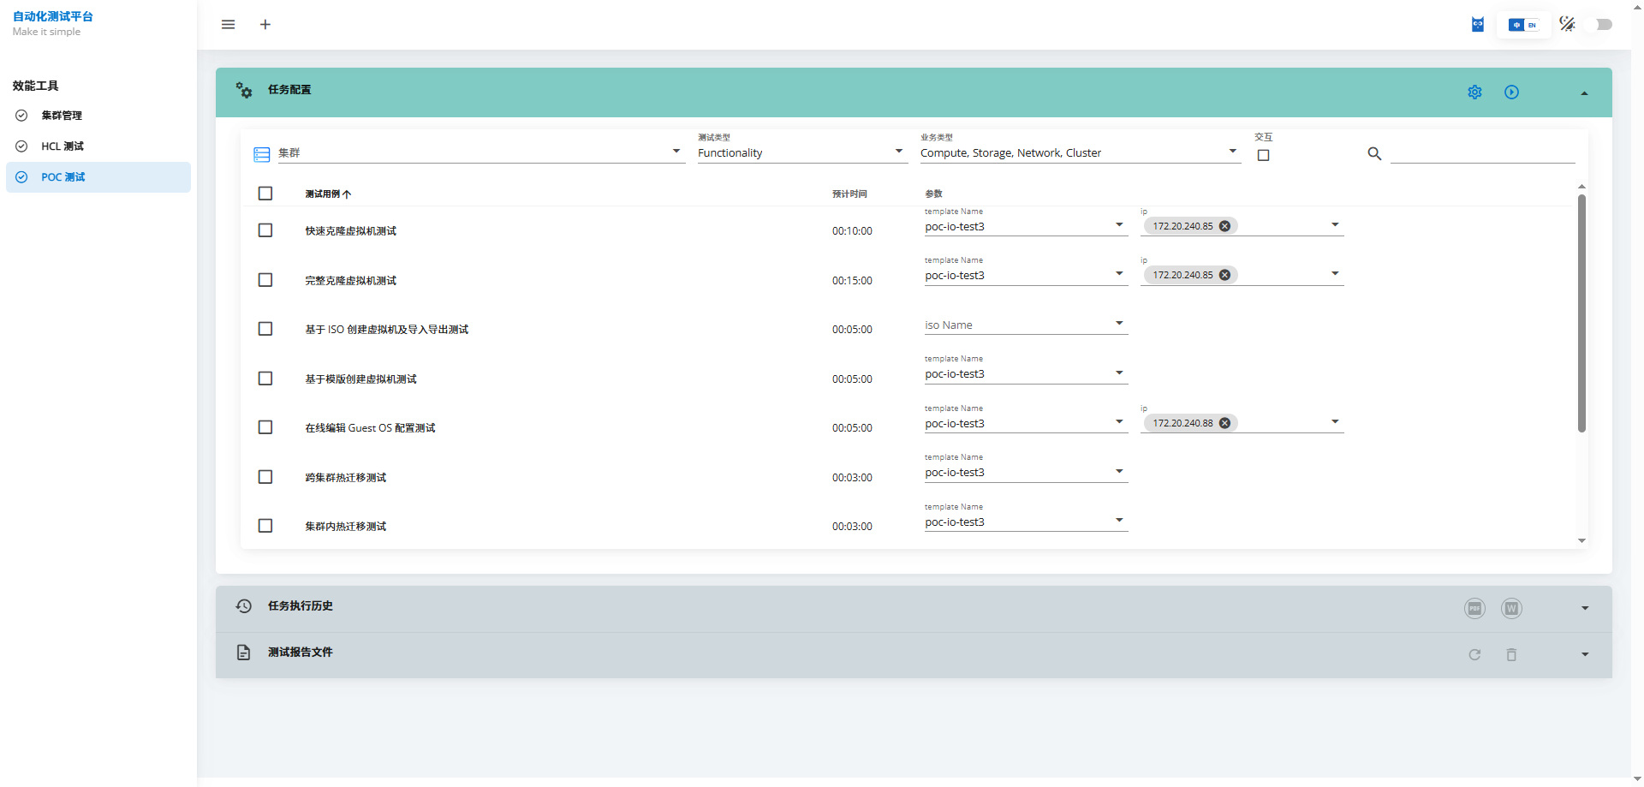Click refresh icon for test report files
Screen dimensions: 1644x787
[1474, 655]
